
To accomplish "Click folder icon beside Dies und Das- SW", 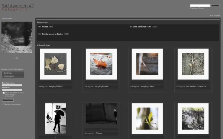I will pyautogui.click(x=130, y=27).
